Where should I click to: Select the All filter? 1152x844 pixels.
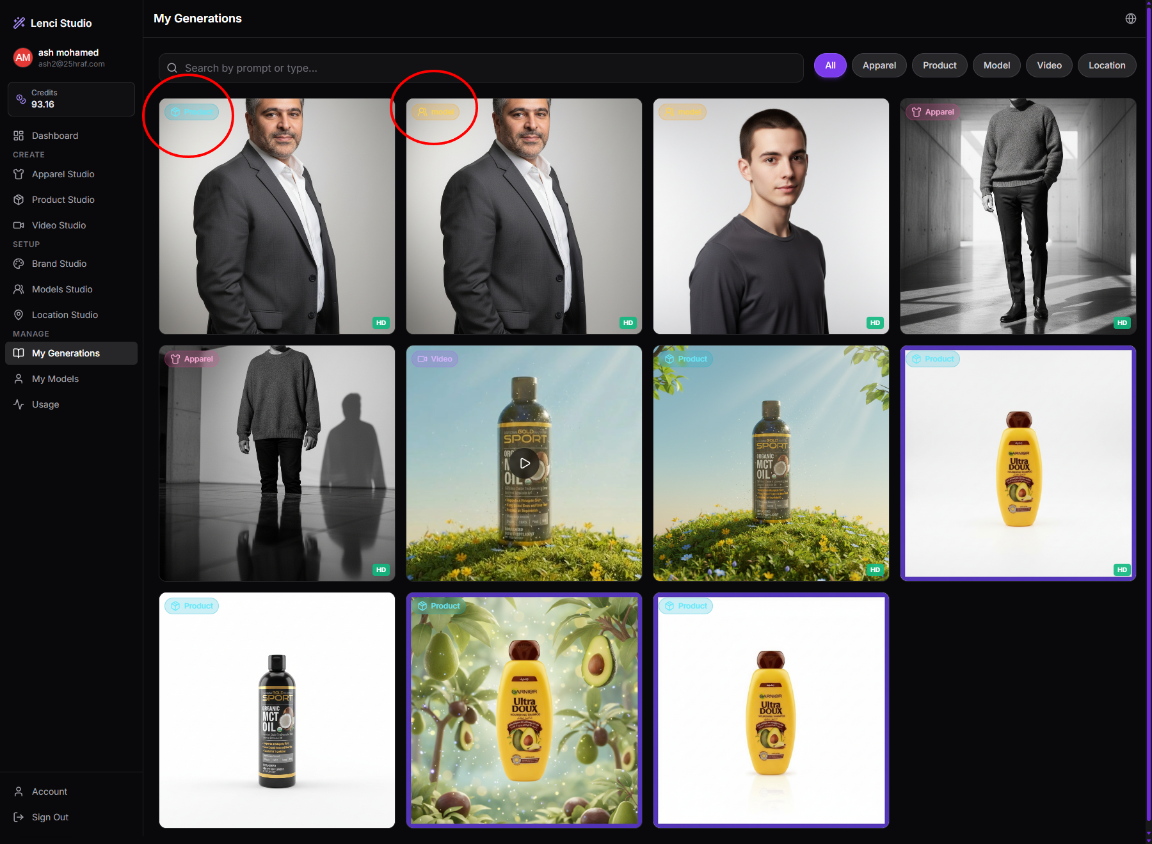[x=830, y=65]
